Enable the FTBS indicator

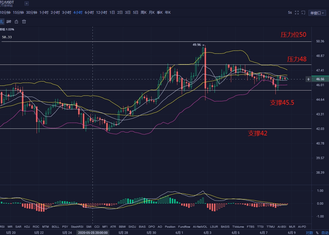[251, 227]
